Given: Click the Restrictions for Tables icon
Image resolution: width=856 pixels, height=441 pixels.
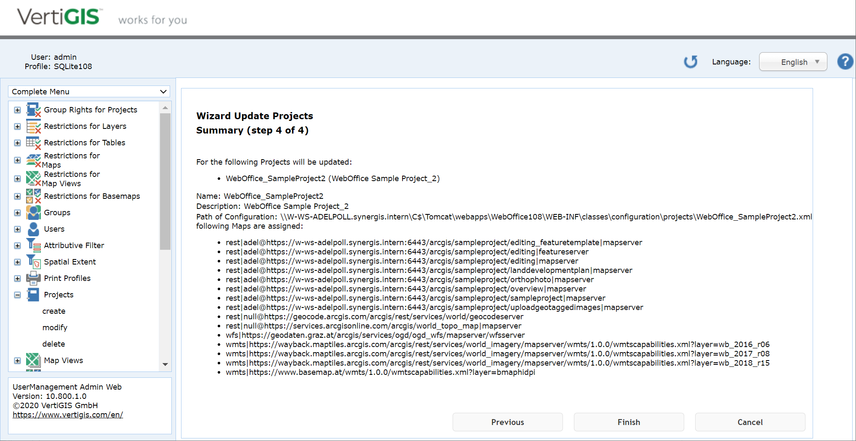Looking at the screenshot, I should point(33,142).
